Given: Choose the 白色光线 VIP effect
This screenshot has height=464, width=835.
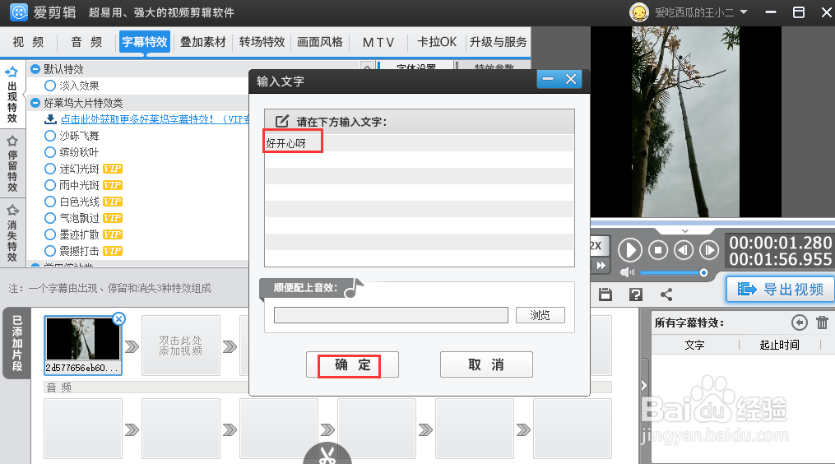Looking at the screenshot, I should pos(50,202).
